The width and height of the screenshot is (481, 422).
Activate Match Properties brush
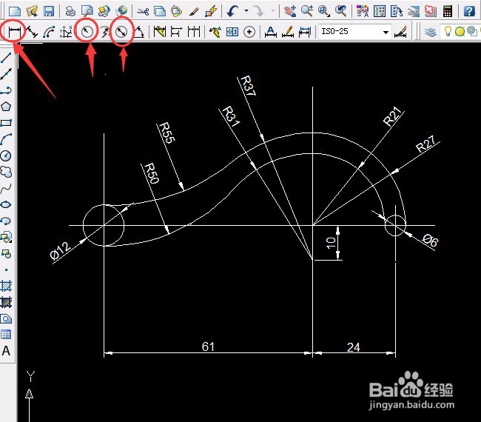coord(194,11)
